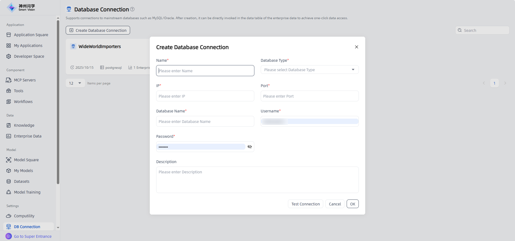
Task: Open the Datasets page
Action: 22,181
